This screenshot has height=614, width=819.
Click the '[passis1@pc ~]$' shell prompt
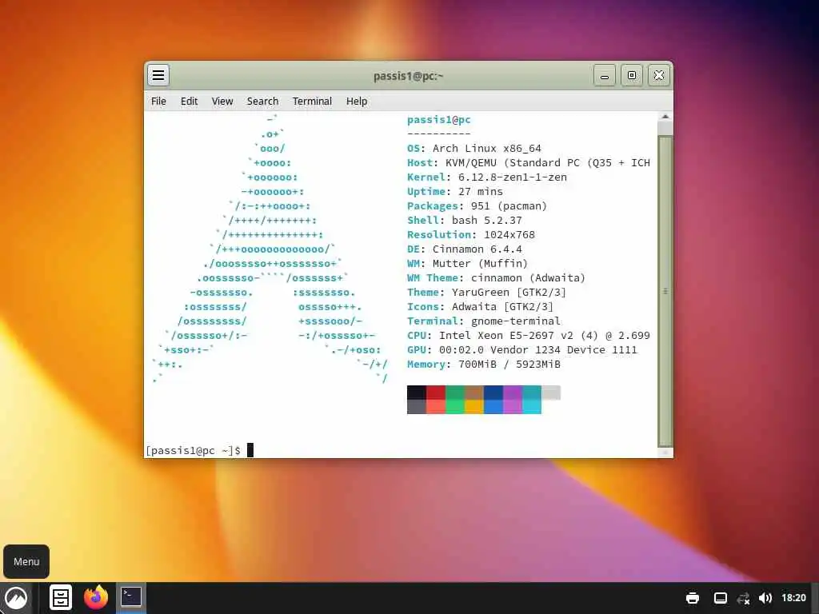tap(194, 450)
